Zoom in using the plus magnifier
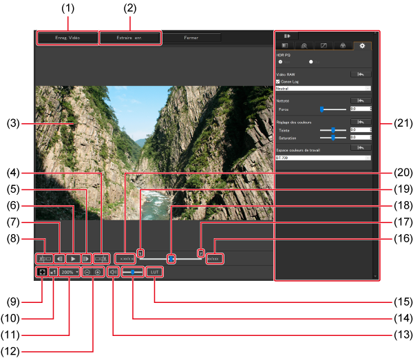The image size is (413, 358). click(98, 273)
